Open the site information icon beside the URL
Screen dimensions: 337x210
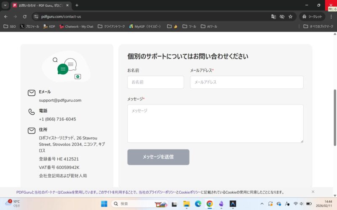(36, 16)
